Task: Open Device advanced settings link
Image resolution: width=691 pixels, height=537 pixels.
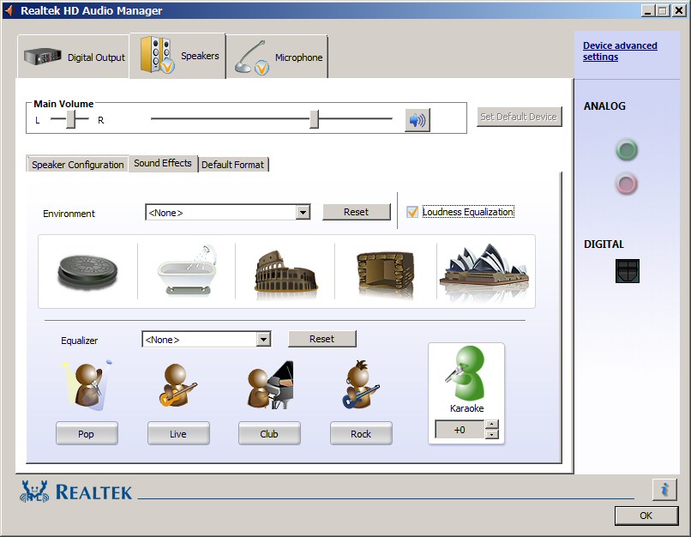Action: (x=620, y=51)
